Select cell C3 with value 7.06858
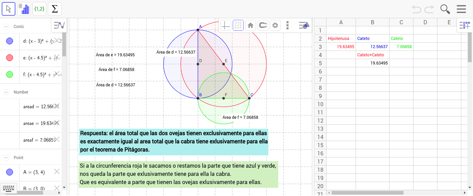This screenshot has height=196, width=473. (x=401, y=47)
